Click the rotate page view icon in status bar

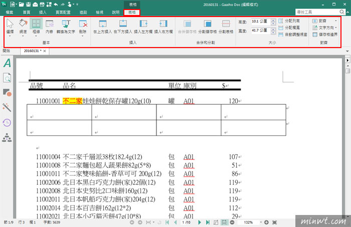point(216,222)
